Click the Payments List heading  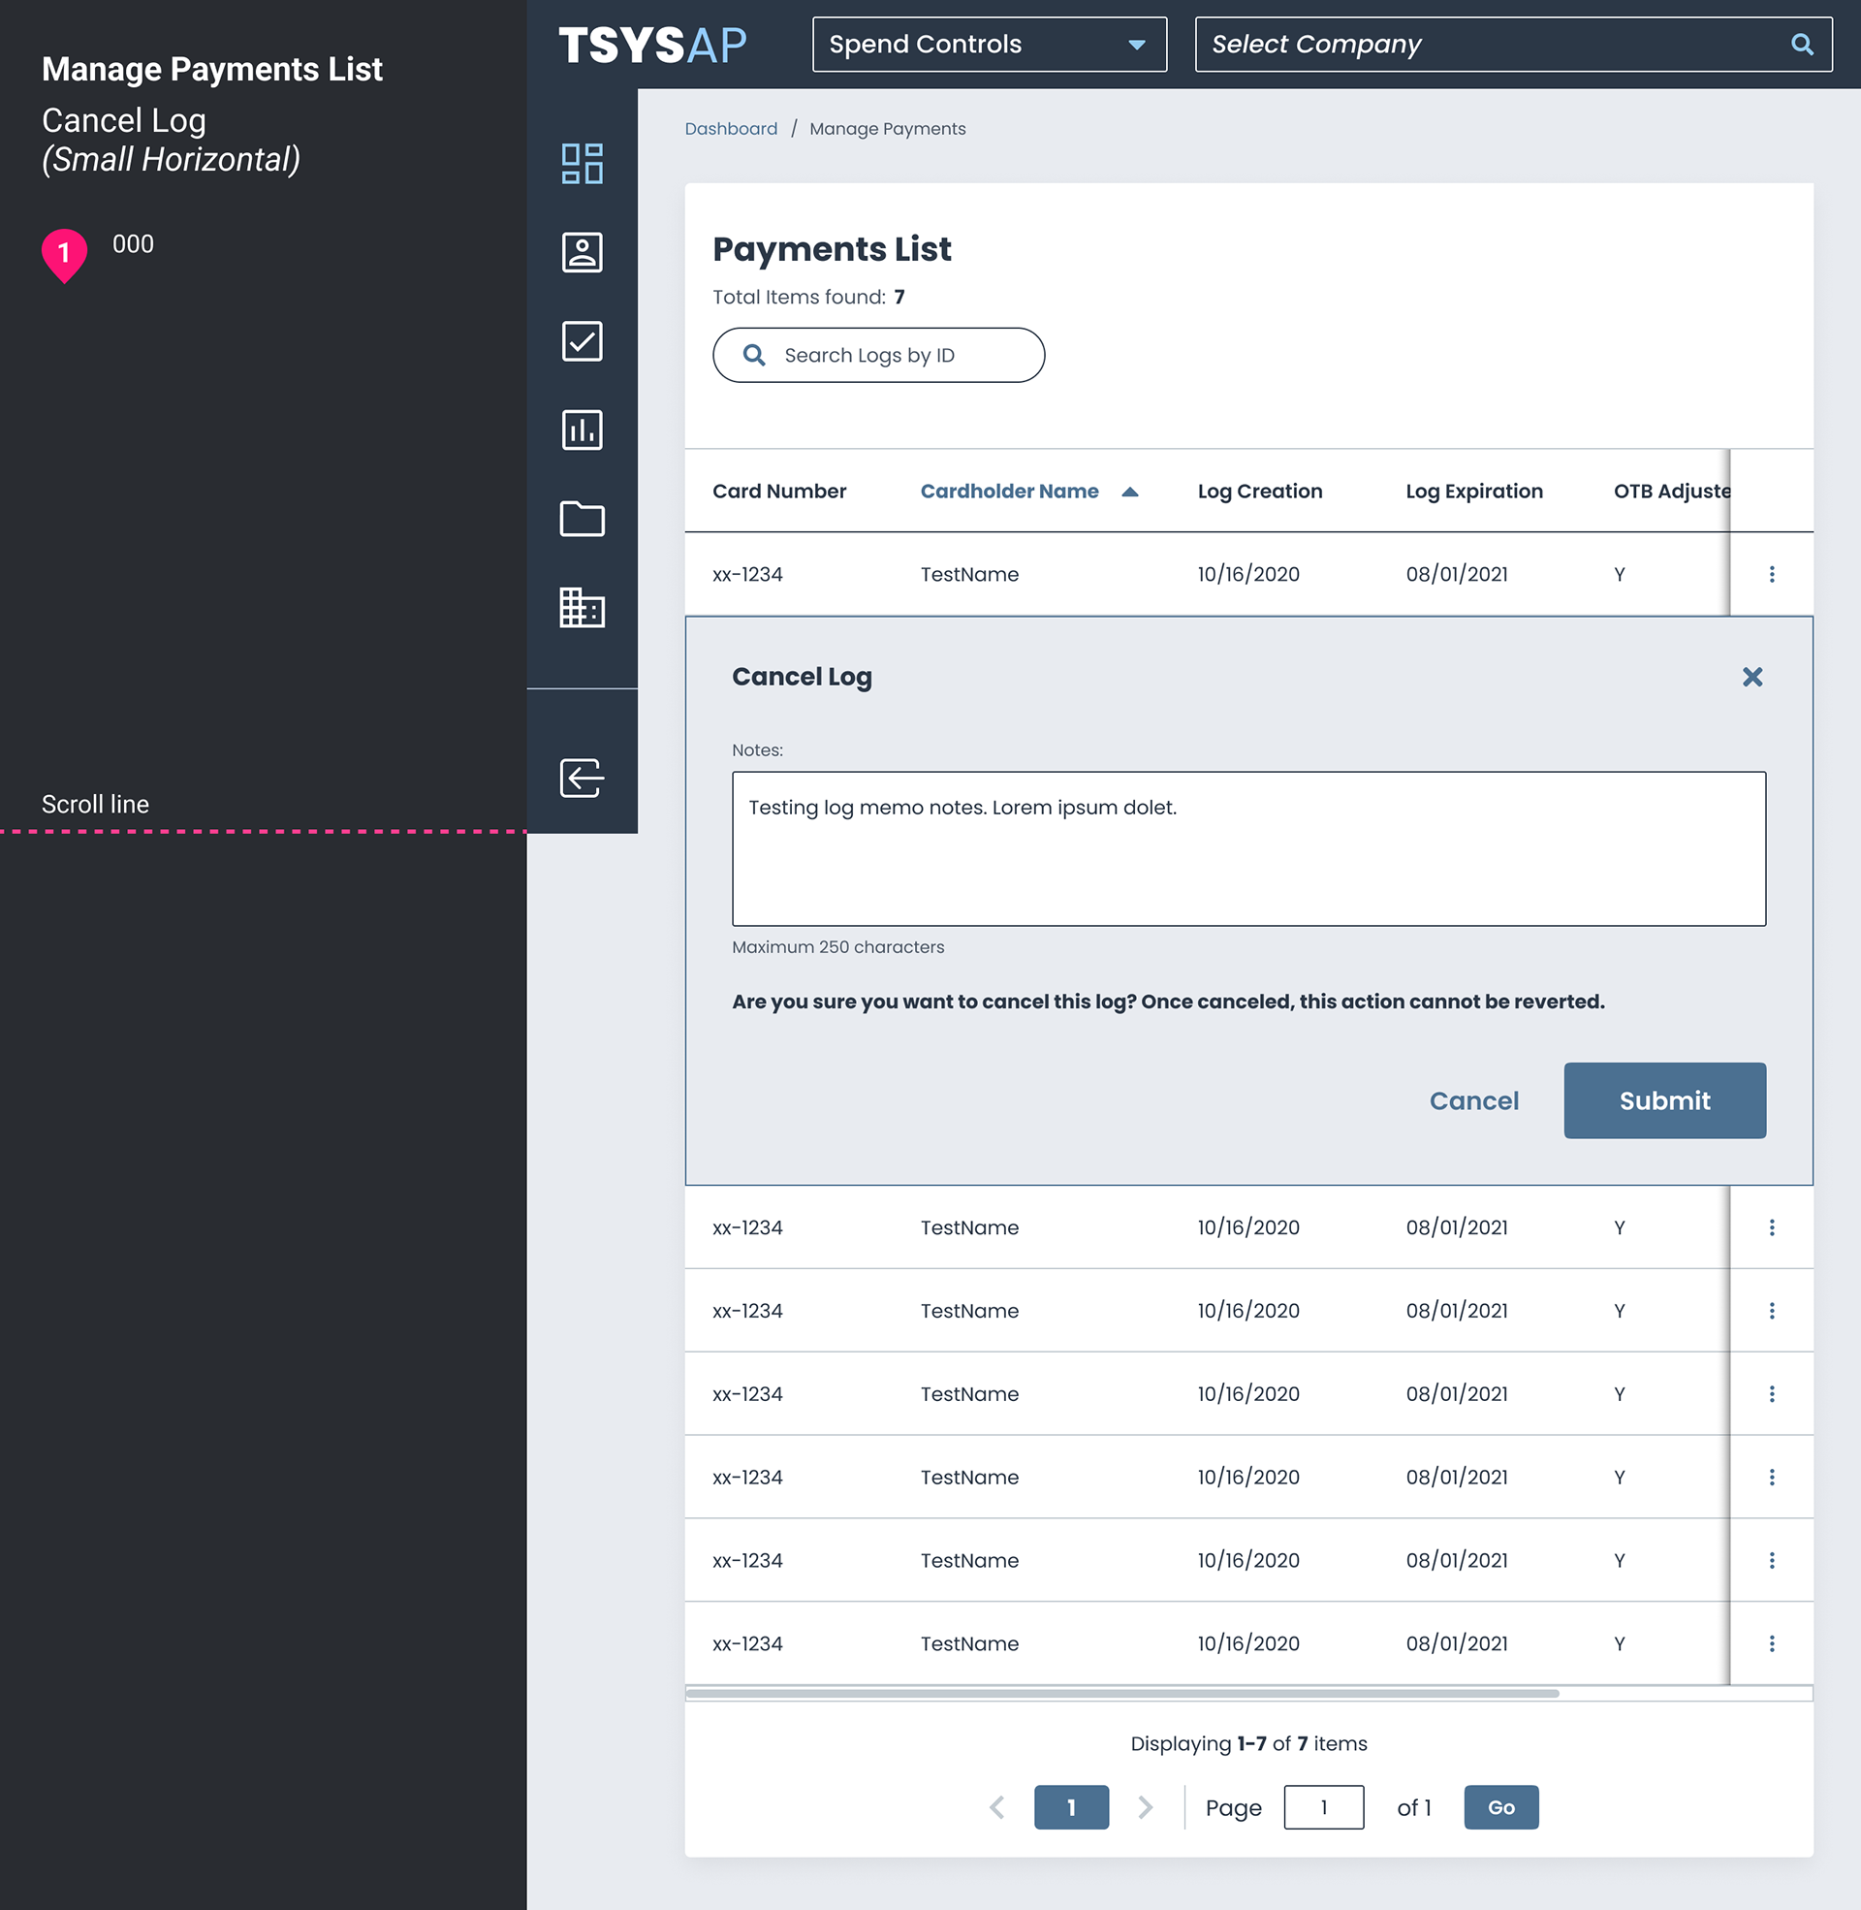(832, 249)
